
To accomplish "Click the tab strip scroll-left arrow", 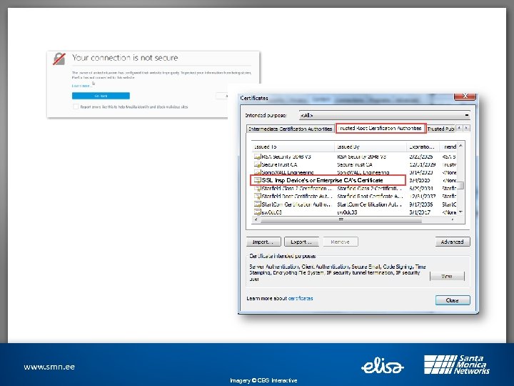I will tap(459, 128).
